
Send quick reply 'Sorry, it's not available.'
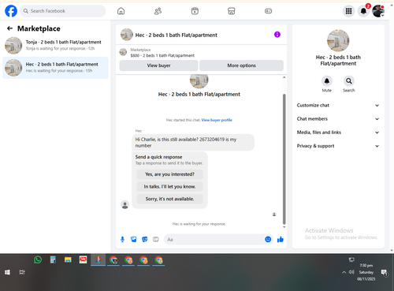pyautogui.click(x=169, y=199)
